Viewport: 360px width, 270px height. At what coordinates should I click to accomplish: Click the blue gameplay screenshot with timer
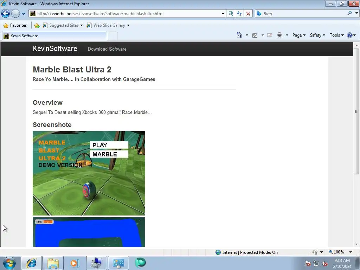pyautogui.click(x=89, y=232)
